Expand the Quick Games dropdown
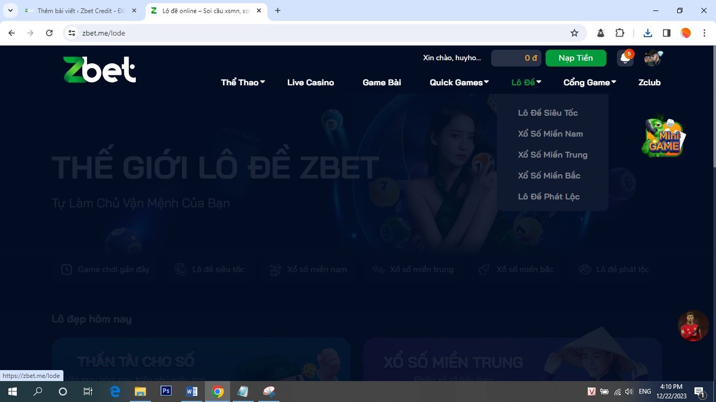 pos(459,82)
